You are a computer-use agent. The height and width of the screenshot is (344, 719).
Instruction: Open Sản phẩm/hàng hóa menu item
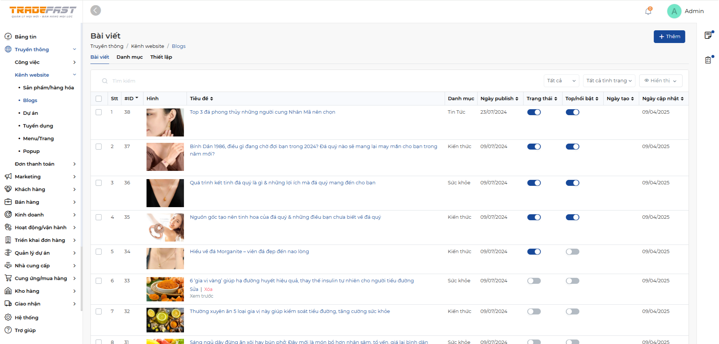point(48,87)
